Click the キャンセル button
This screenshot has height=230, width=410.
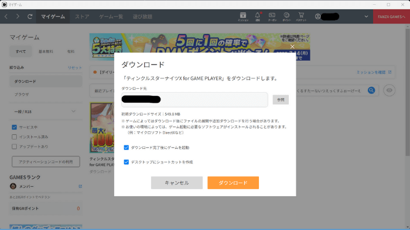(x=177, y=183)
